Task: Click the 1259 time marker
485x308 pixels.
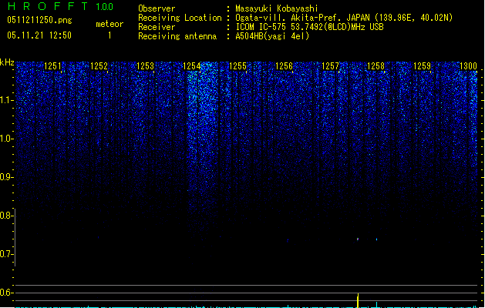Action: [x=423, y=65]
